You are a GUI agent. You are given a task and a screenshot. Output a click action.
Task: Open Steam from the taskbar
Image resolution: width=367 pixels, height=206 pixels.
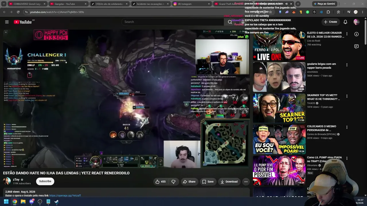click(x=57, y=201)
